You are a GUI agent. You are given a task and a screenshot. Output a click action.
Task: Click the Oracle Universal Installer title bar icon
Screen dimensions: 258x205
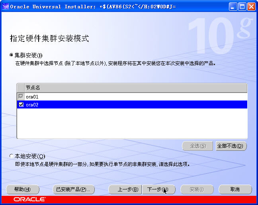tap(5, 7)
